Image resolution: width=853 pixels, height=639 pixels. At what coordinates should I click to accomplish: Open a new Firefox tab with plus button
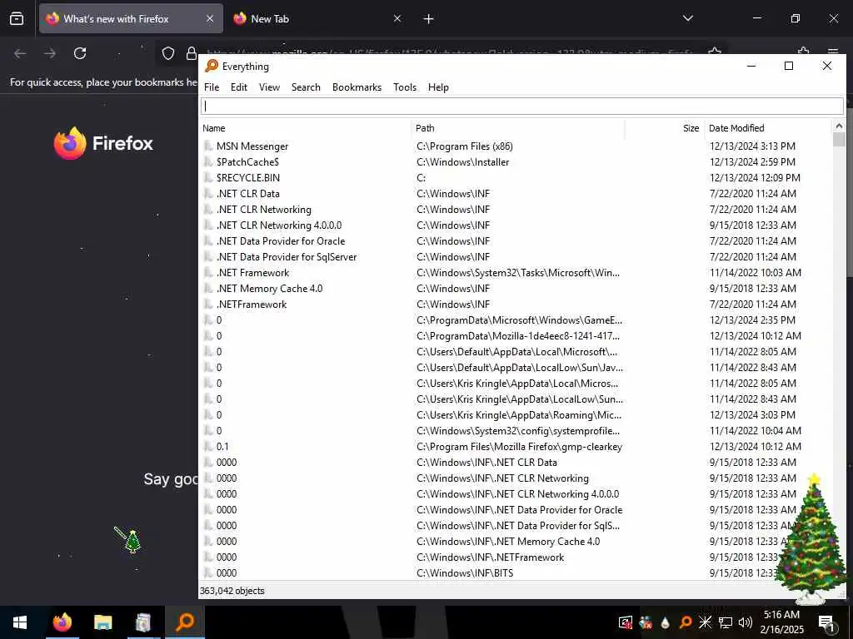pos(429,19)
